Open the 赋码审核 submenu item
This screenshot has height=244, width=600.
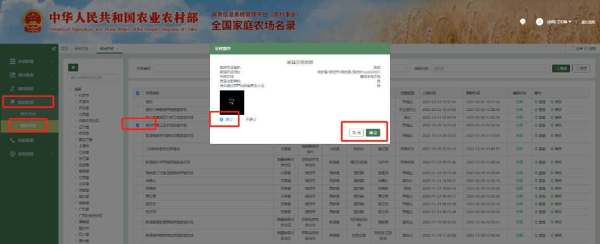pos(28,125)
